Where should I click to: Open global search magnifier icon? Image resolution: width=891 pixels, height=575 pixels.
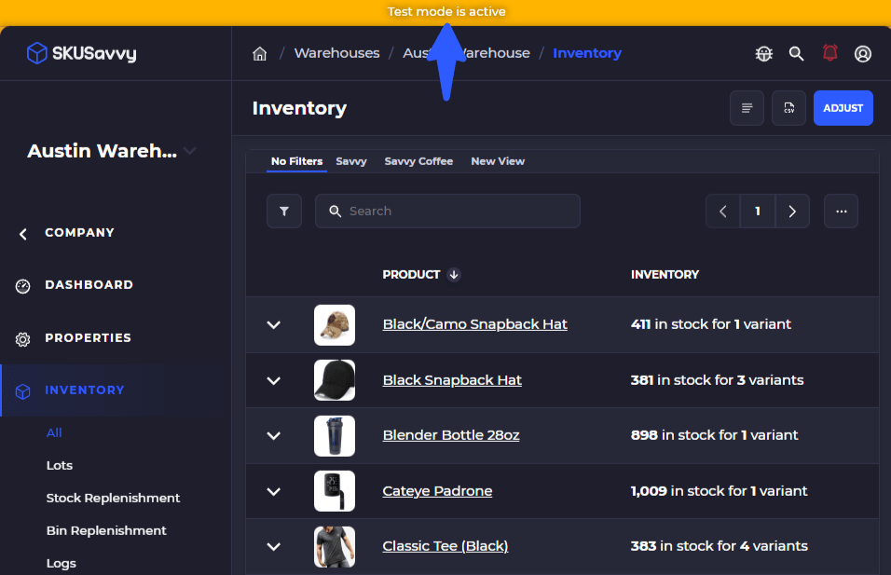[796, 53]
